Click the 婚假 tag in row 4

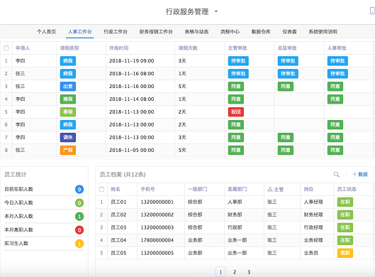[68, 99]
